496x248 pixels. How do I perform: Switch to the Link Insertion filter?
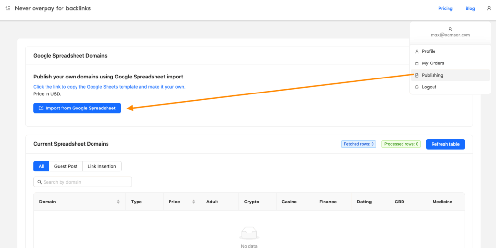pos(102,166)
